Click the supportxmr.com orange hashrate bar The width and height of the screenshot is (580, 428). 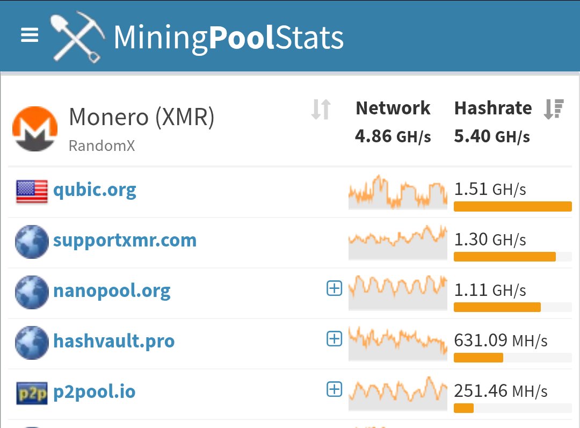coord(504,257)
